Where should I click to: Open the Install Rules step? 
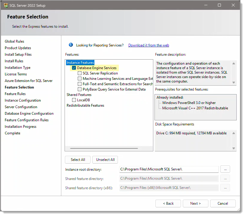coord(14,61)
